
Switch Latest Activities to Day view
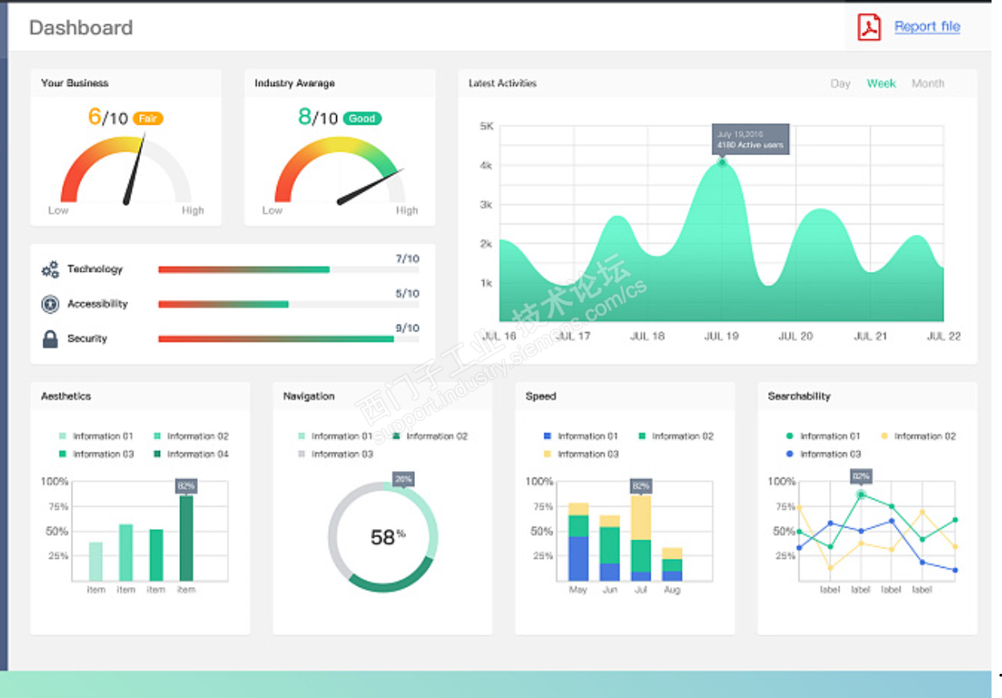[x=840, y=84]
